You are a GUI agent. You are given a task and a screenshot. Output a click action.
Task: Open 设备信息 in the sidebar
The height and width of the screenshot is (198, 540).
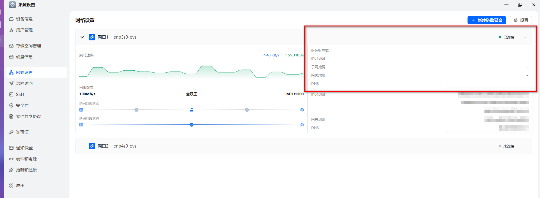[37, 19]
